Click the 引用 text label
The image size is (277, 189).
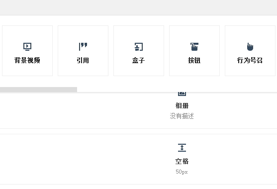(83, 60)
